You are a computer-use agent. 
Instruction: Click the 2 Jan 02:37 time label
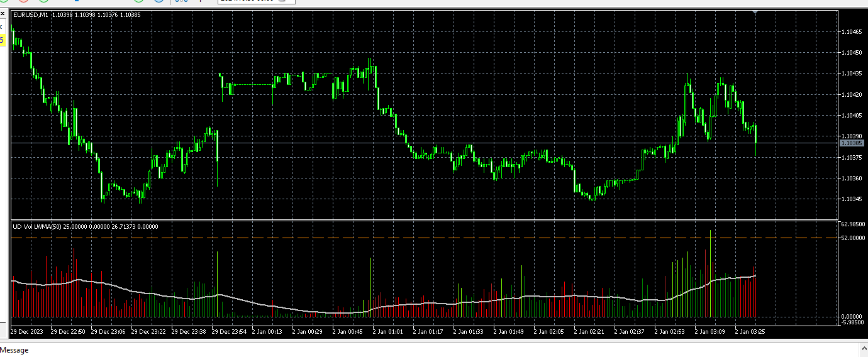[630, 331]
